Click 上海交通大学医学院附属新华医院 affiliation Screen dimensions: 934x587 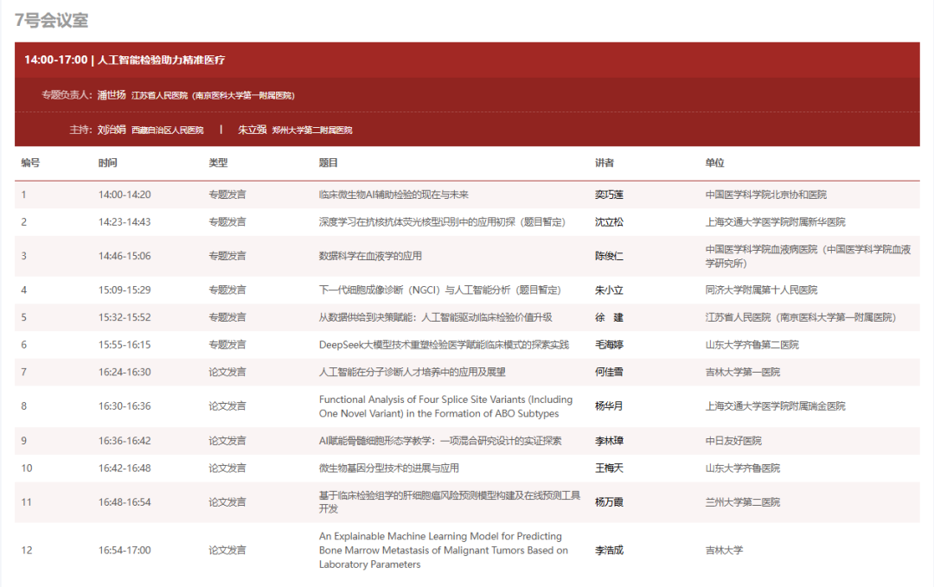pyautogui.click(x=776, y=222)
